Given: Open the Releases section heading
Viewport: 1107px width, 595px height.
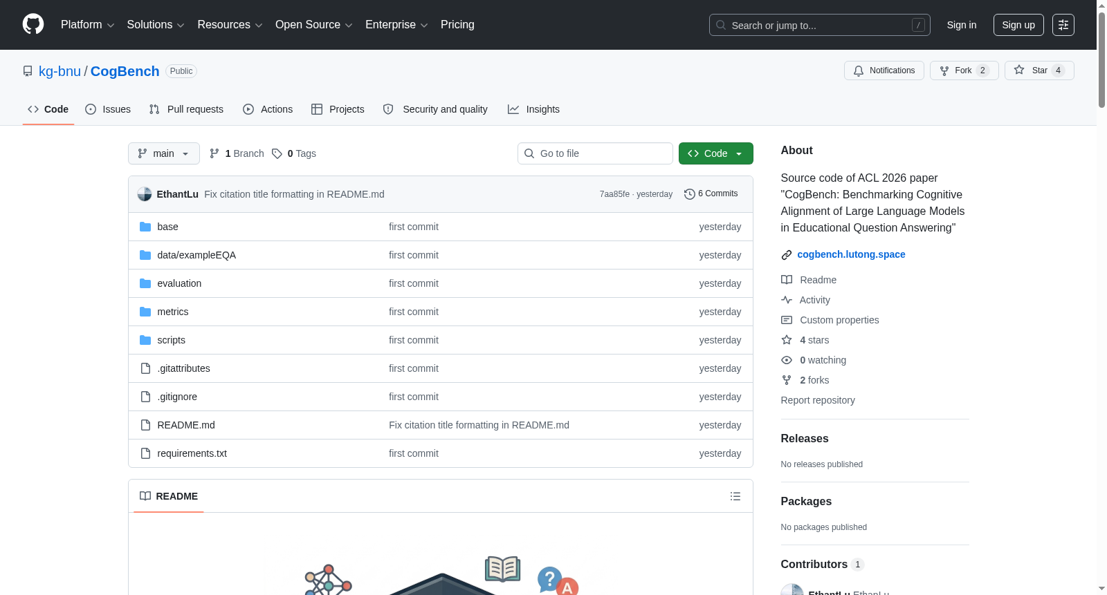Looking at the screenshot, I should (x=805, y=439).
